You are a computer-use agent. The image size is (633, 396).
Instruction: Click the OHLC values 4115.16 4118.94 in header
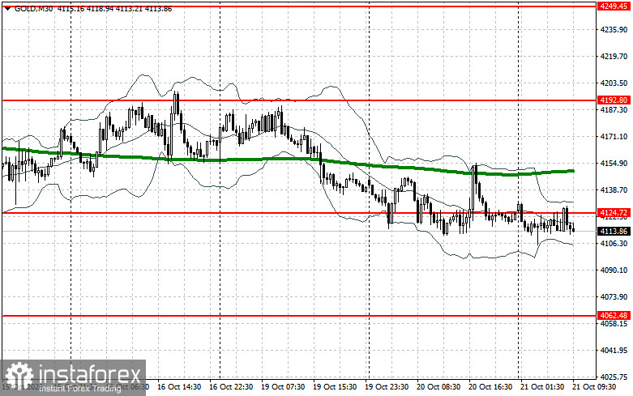(x=86, y=8)
